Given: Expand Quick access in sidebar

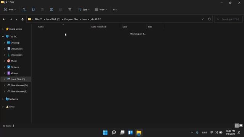Looking at the screenshot, I should click(x=3, y=29).
